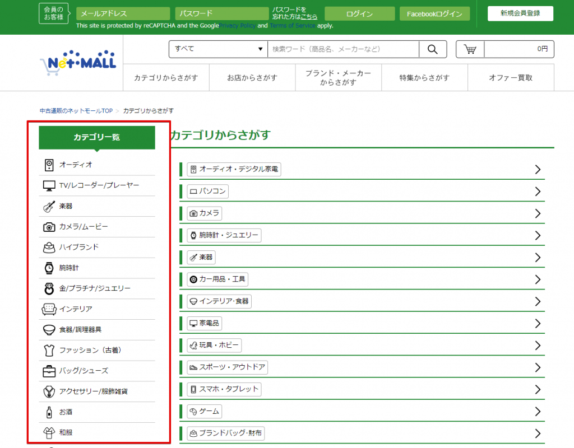
Task: Click the sofa icon beside インテリア
Action: pos(49,309)
